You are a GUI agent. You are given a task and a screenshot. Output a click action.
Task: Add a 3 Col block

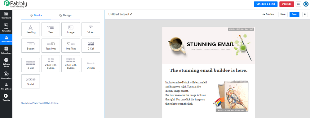click(31, 65)
